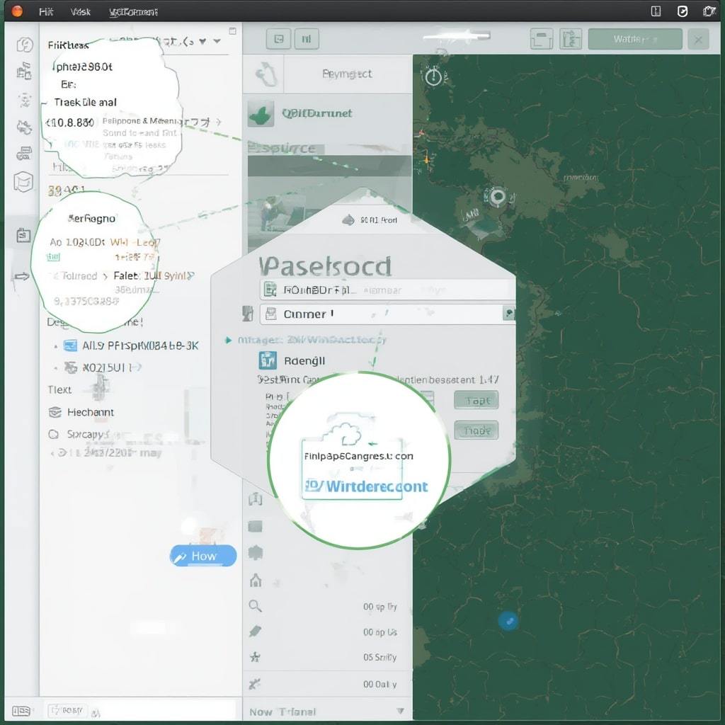This screenshot has height=725, width=725.
Task: Select the "Traek Ble anal" text in left panel
Action: [x=86, y=102]
